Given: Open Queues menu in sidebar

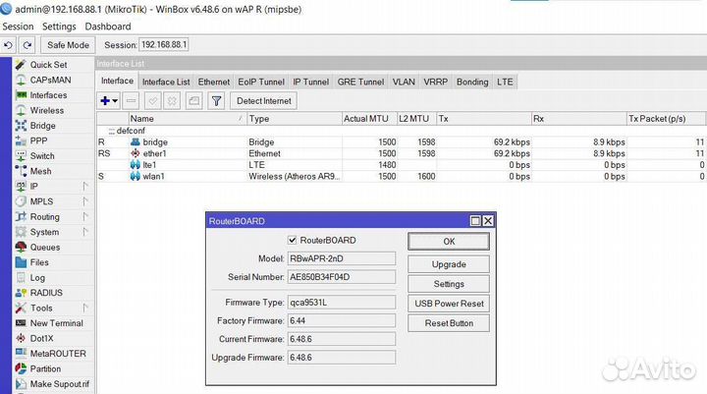Looking at the screenshot, I should click(44, 247).
